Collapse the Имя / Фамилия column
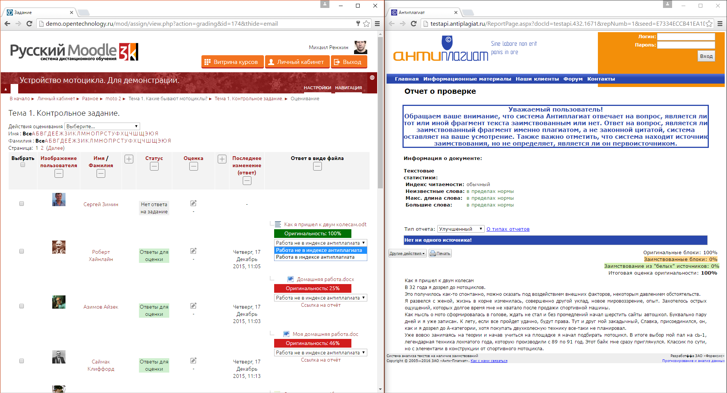 (x=101, y=174)
